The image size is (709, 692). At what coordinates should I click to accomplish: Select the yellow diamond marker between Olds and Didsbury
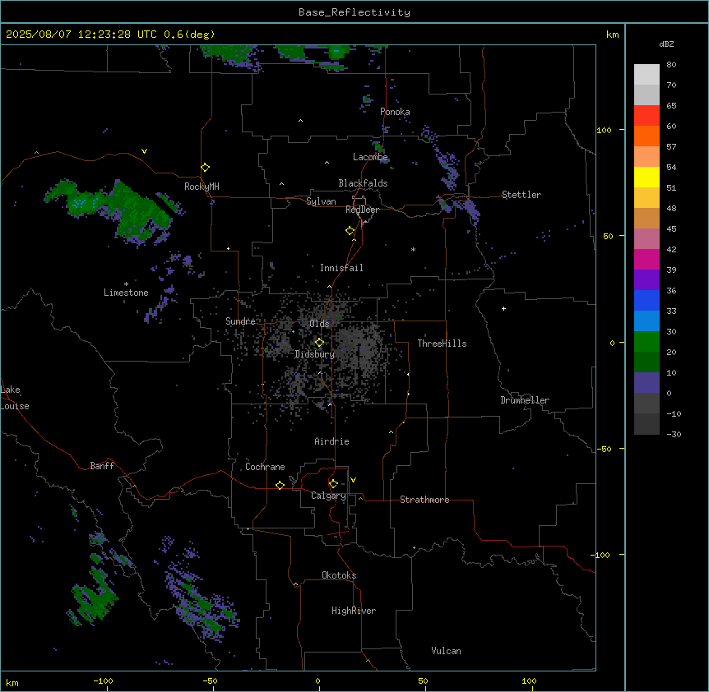click(319, 343)
